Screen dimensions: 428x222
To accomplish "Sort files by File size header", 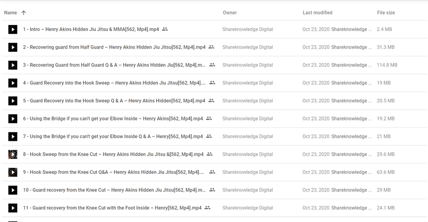I will [386, 12].
